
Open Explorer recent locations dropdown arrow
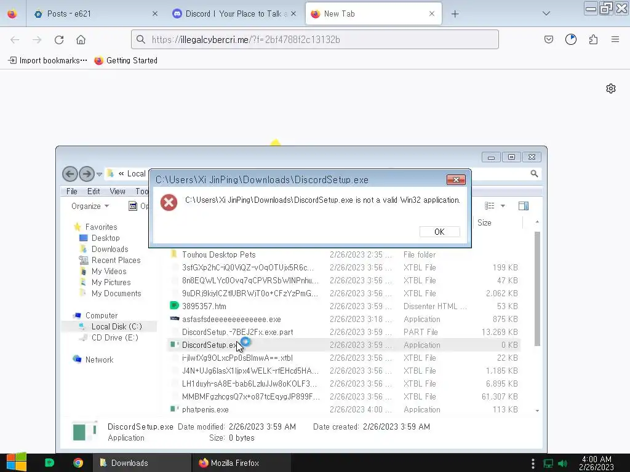[99, 174]
